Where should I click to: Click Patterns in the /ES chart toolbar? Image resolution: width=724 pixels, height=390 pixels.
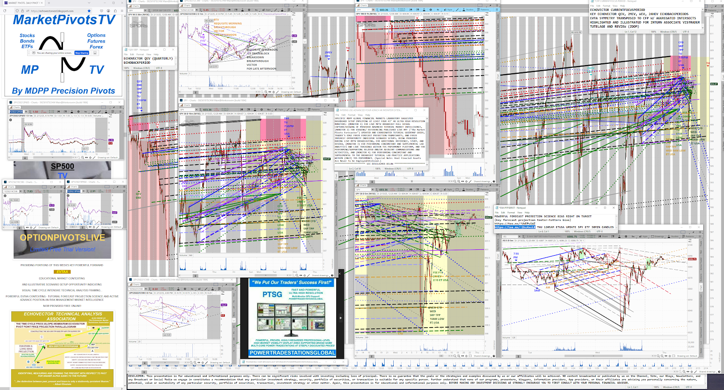click(x=688, y=236)
